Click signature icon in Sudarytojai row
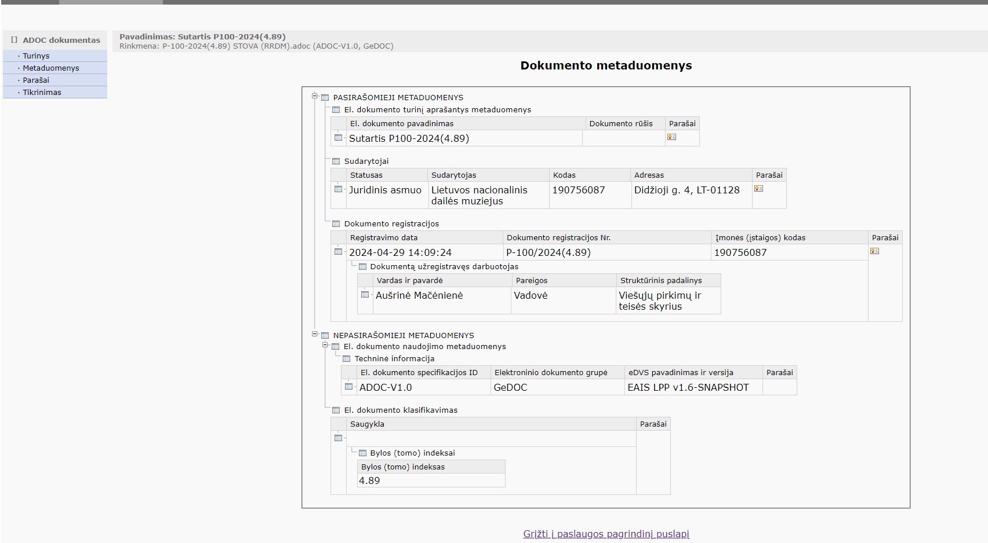The width and height of the screenshot is (988, 543). (758, 189)
